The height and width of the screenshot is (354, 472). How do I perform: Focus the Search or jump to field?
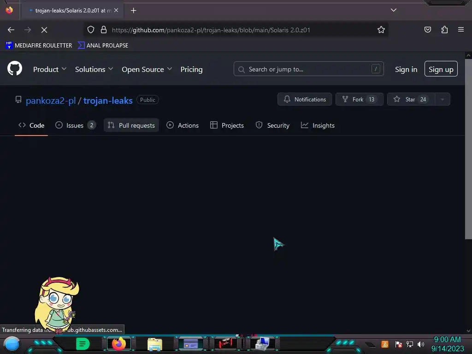pyautogui.click(x=308, y=69)
